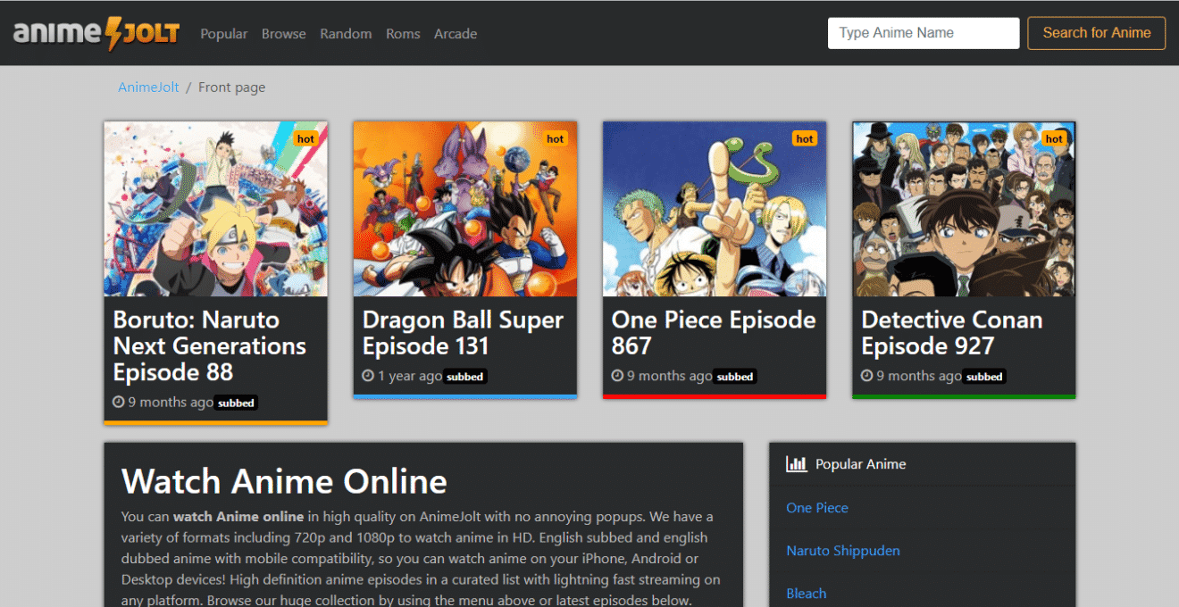Click the Popular Anime bar chart icon

[796, 464]
